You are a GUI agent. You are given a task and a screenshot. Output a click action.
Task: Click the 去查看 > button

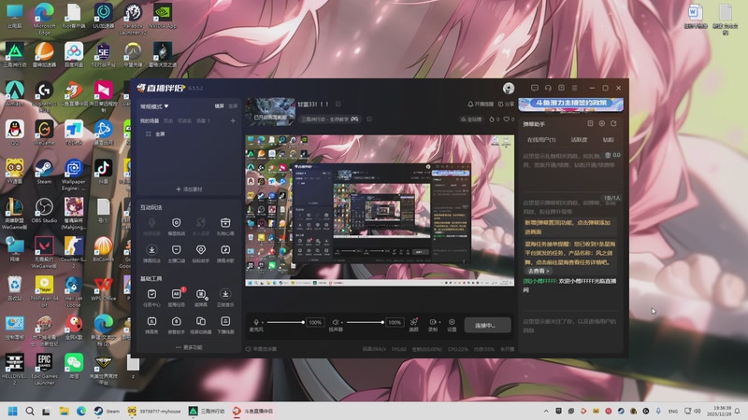coord(539,271)
